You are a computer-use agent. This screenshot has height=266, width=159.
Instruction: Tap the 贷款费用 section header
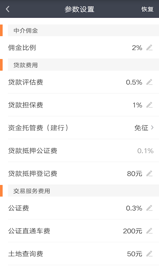pyautogui.click(x=83, y=65)
